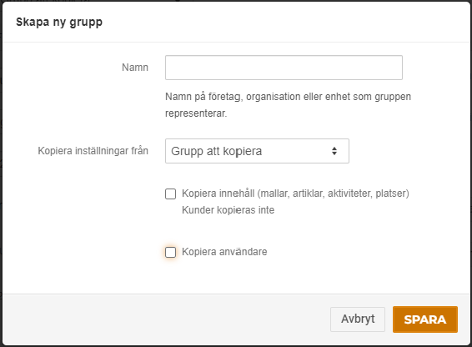Click the gray footer area left of Avbryt
Image resolution: width=472 pixels, height=347 pixels.
tap(166, 319)
